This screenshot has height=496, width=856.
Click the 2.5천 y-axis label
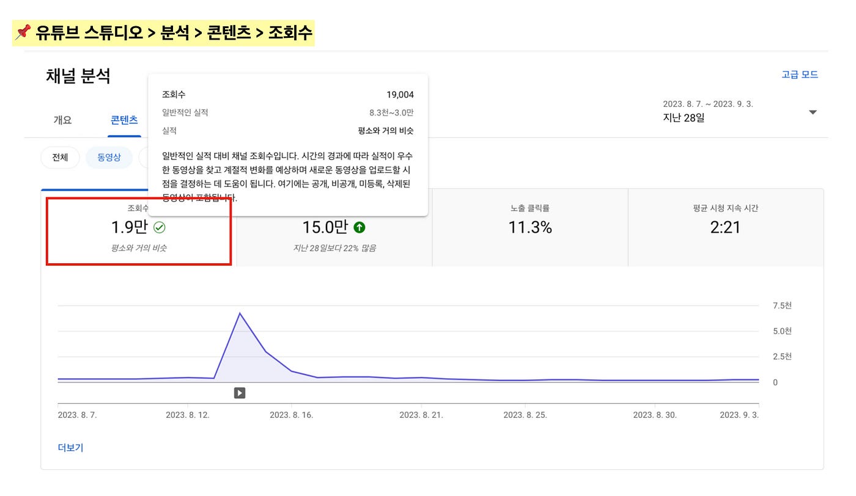pos(782,357)
